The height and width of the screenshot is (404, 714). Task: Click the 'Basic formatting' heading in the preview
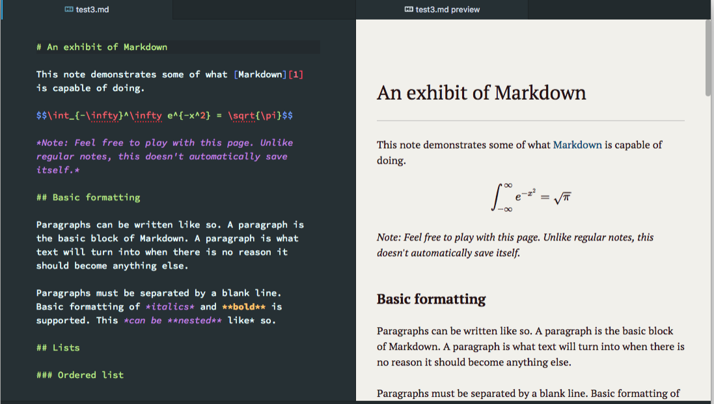pos(431,299)
